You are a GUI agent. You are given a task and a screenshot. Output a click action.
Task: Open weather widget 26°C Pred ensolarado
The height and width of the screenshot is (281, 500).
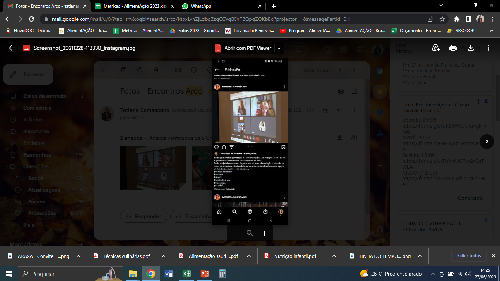point(391,274)
